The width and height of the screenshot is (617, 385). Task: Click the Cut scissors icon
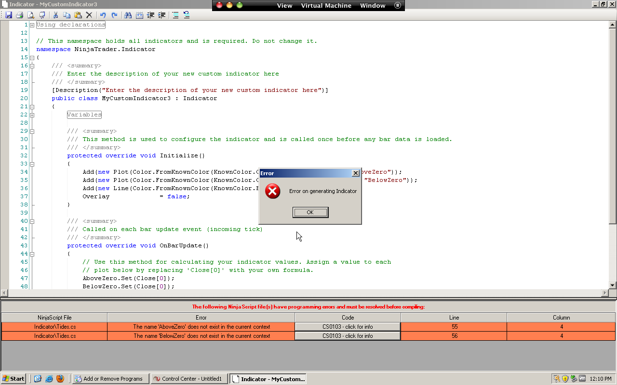pos(56,15)
